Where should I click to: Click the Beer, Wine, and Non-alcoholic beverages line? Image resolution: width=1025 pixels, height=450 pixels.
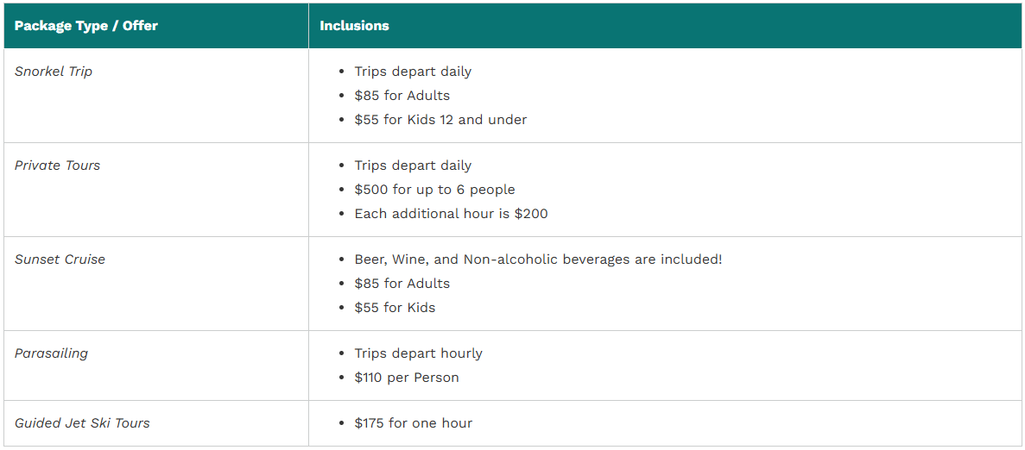pyautogui.click(x=539, y=259)
